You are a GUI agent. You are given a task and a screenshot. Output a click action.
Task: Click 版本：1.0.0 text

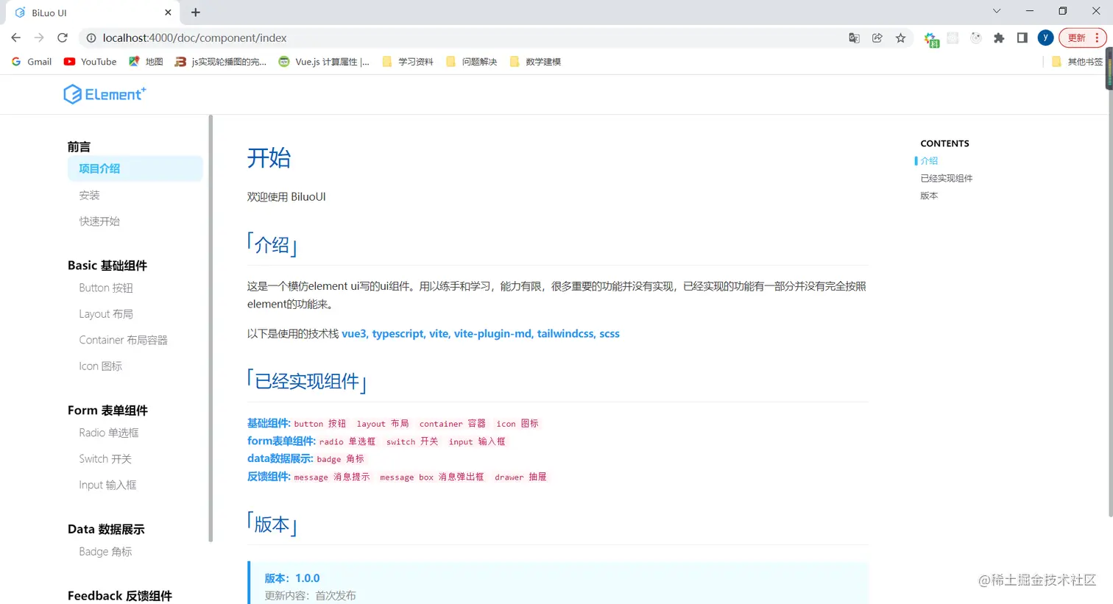(x=292, y=578)
